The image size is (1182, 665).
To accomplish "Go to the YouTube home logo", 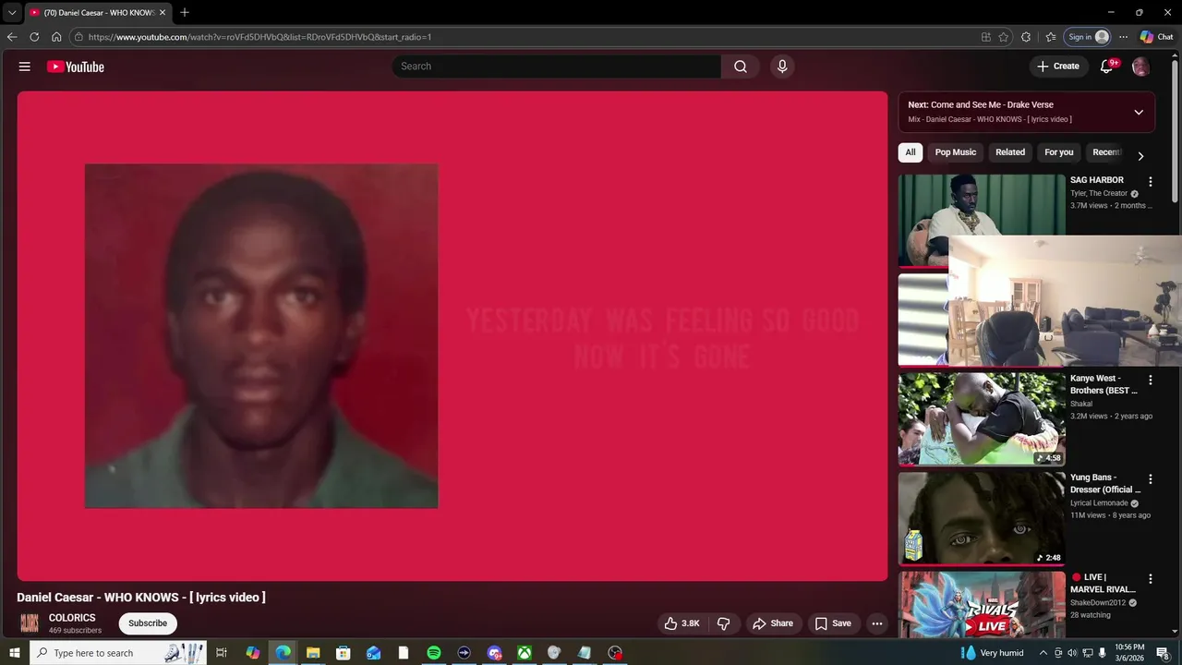I will click(x=76, y=66).
